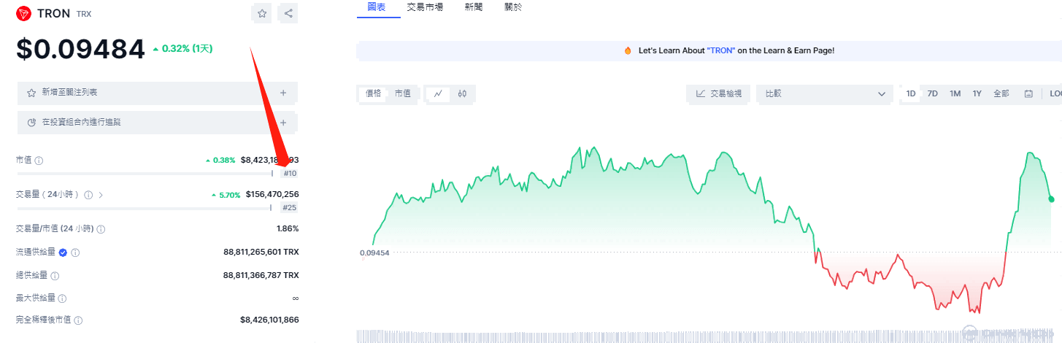The height and width of the screenshot is (343, 1062).
Task: Click the info icon next to 市值
Action: 39,161
